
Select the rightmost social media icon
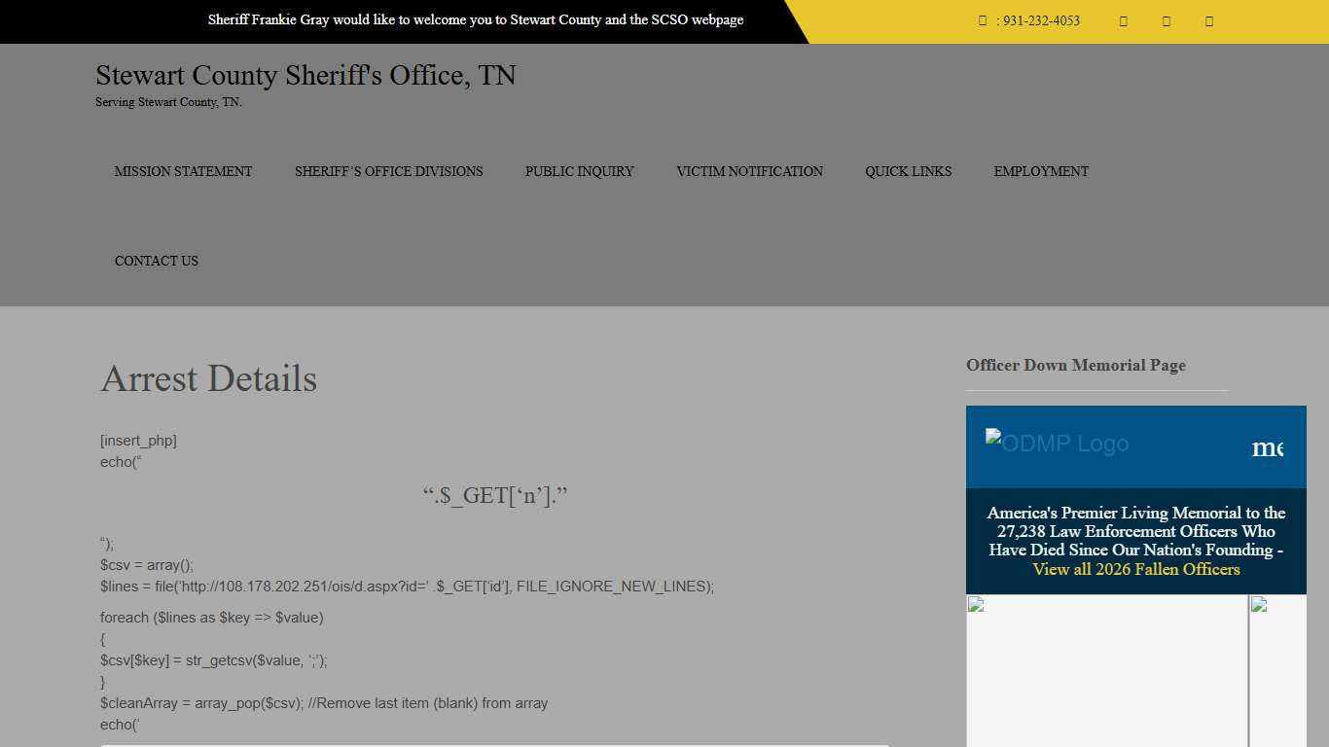coord(1208,20)
